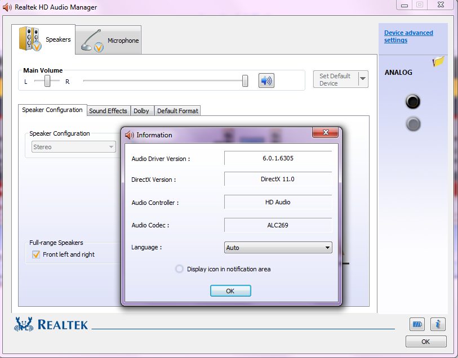Open connector settings folder icon
This screenshot has height=358, width=458.
438,61
